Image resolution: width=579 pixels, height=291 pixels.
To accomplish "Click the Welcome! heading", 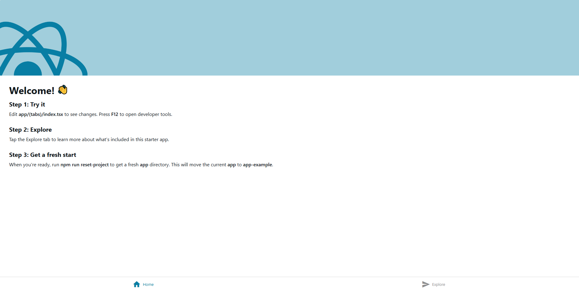I will (x=32, y=91).
